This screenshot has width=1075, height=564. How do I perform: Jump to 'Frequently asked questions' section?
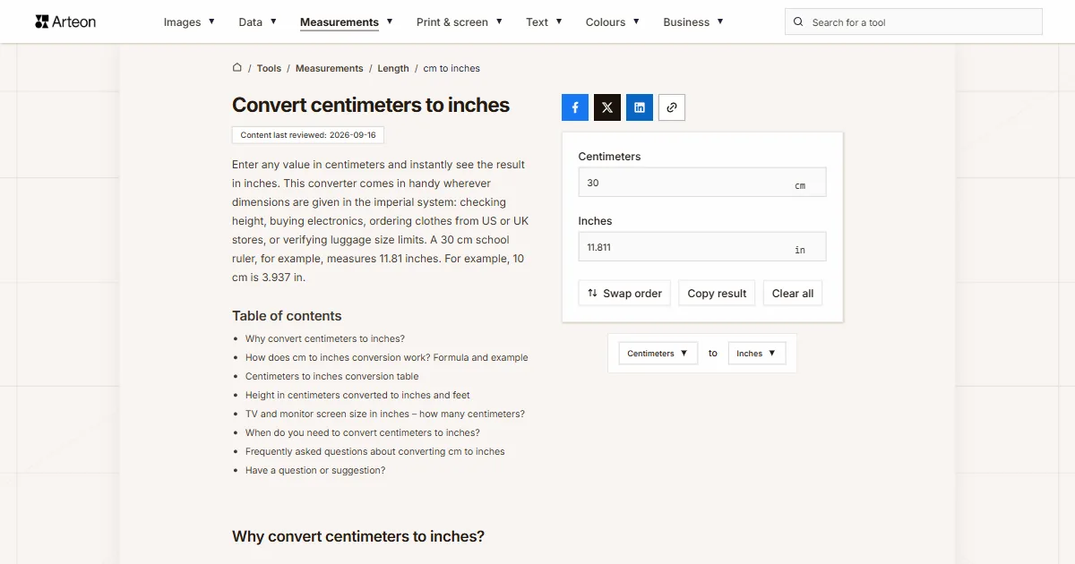click(x=375, y=452)
